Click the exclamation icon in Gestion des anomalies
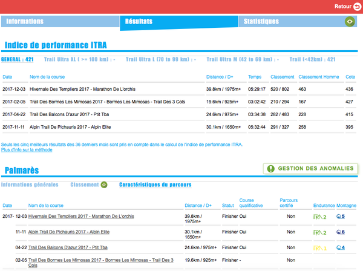The image size is (363, 271). click(x=270, y=168)
